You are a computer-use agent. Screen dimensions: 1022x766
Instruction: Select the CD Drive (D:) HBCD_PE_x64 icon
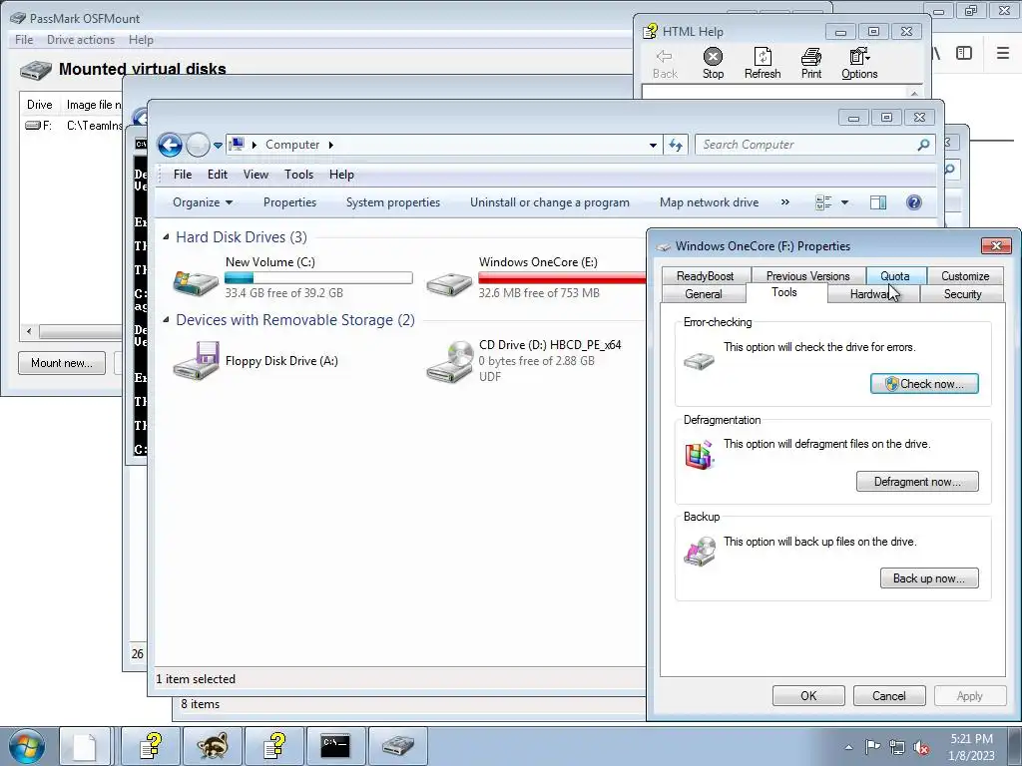(449, 361)
